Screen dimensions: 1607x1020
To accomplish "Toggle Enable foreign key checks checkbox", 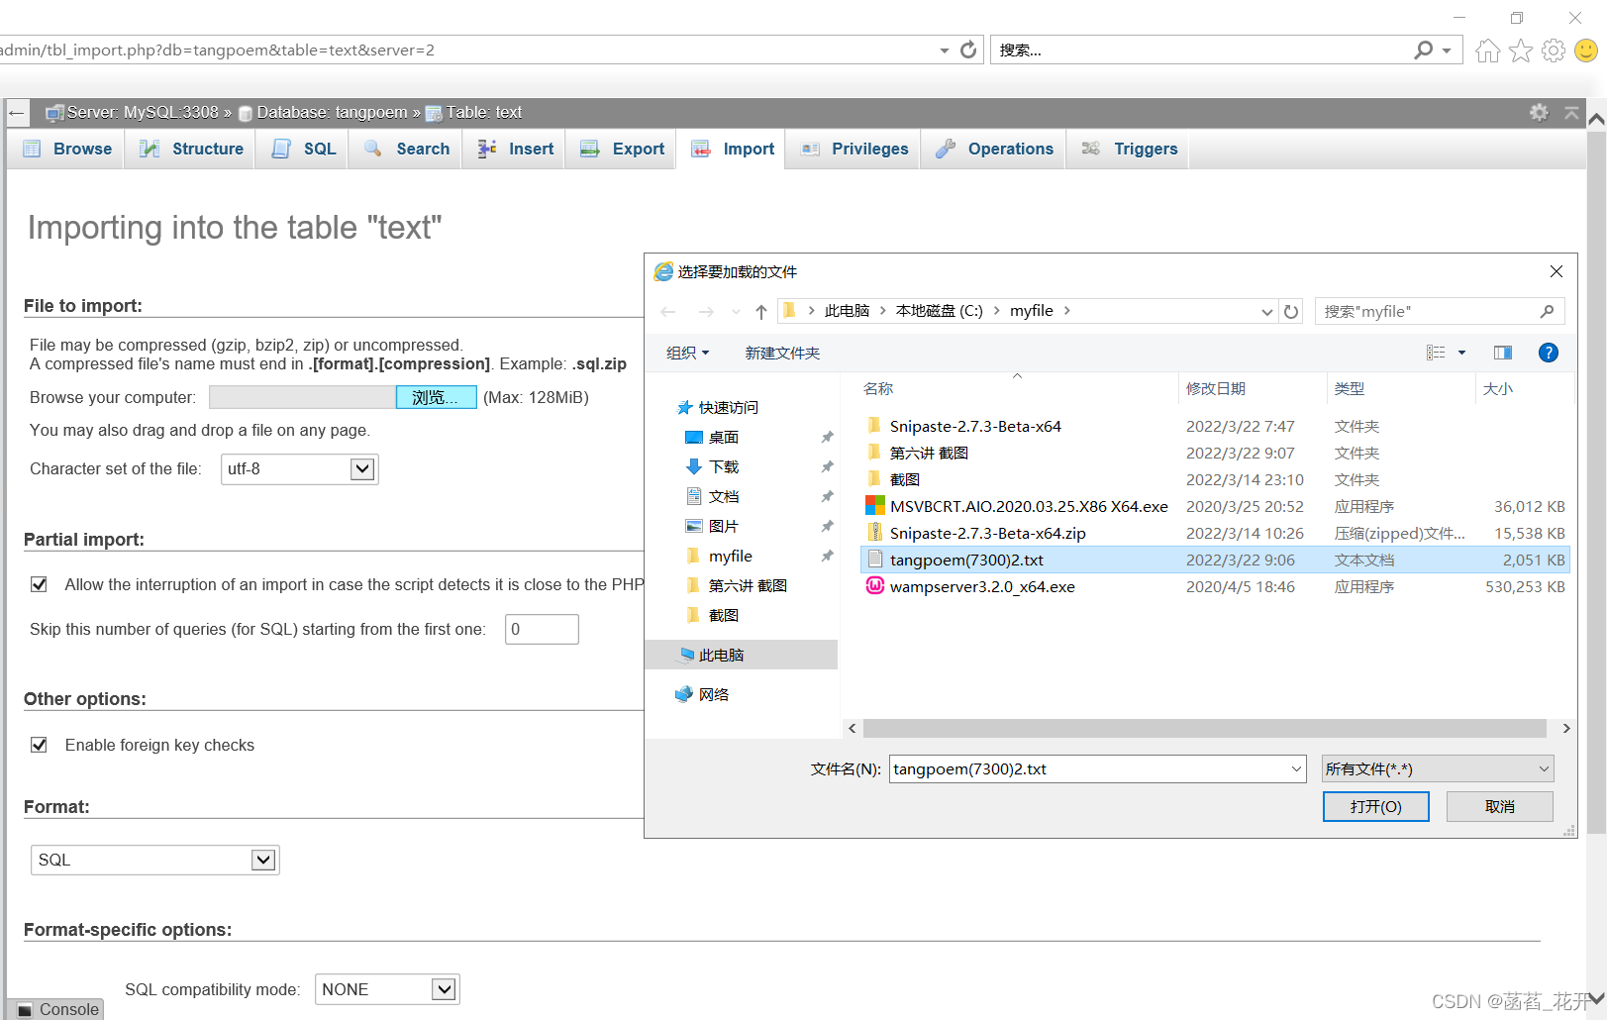I will click(x=39, y=745).
